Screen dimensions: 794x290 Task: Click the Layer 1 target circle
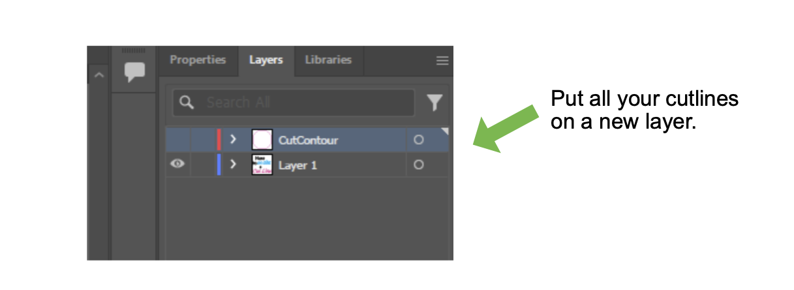click(419, 165)
